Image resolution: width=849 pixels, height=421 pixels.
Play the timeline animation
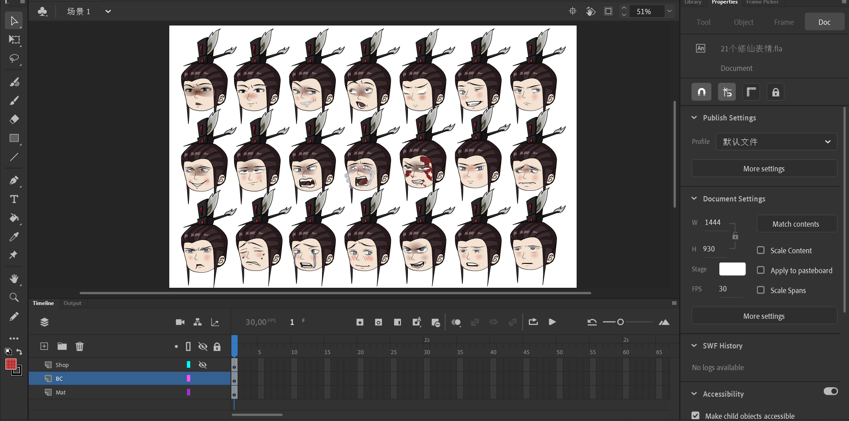click(552, 322)
